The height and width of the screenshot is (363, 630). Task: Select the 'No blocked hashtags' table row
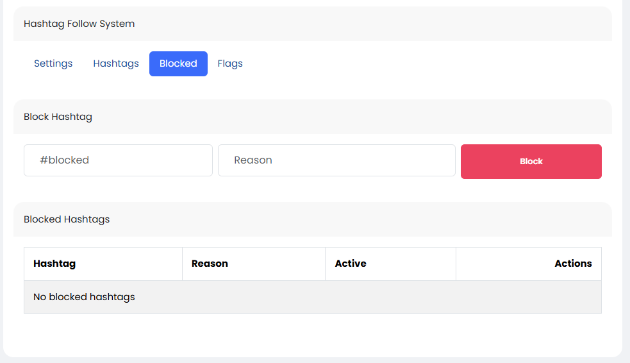(x=312, y=297)
